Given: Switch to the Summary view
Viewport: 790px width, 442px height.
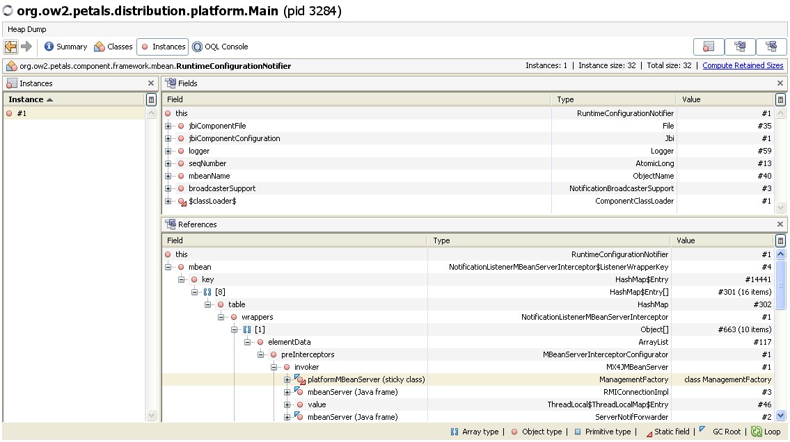Looking at the screenshot, I should [x=65, y=47].
